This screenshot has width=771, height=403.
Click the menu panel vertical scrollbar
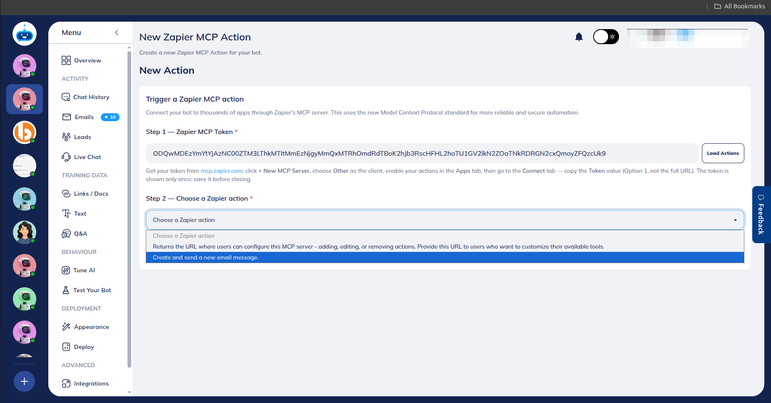click(129, 209)
